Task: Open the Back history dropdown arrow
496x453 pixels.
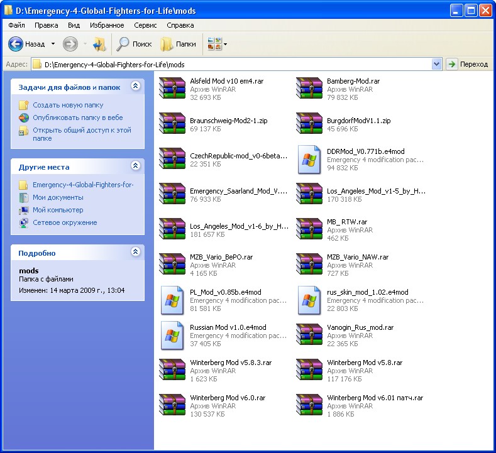Action: (53, 44)
